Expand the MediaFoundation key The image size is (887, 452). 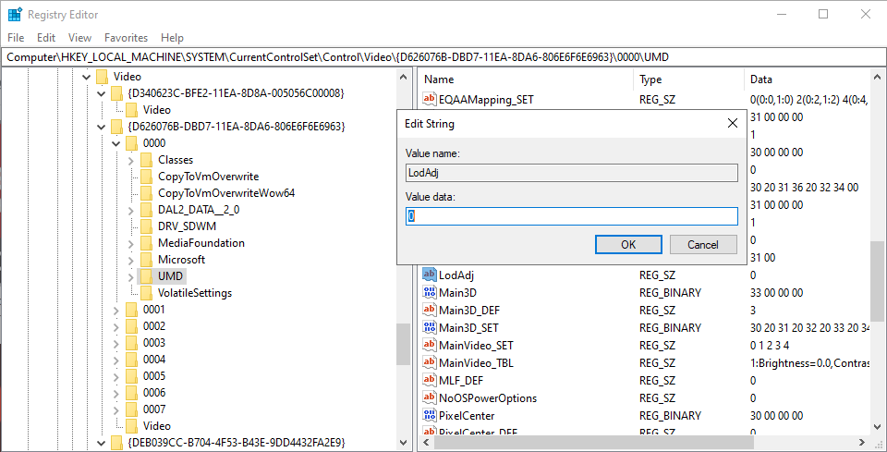pyautogui.click(x=131, y=243)
